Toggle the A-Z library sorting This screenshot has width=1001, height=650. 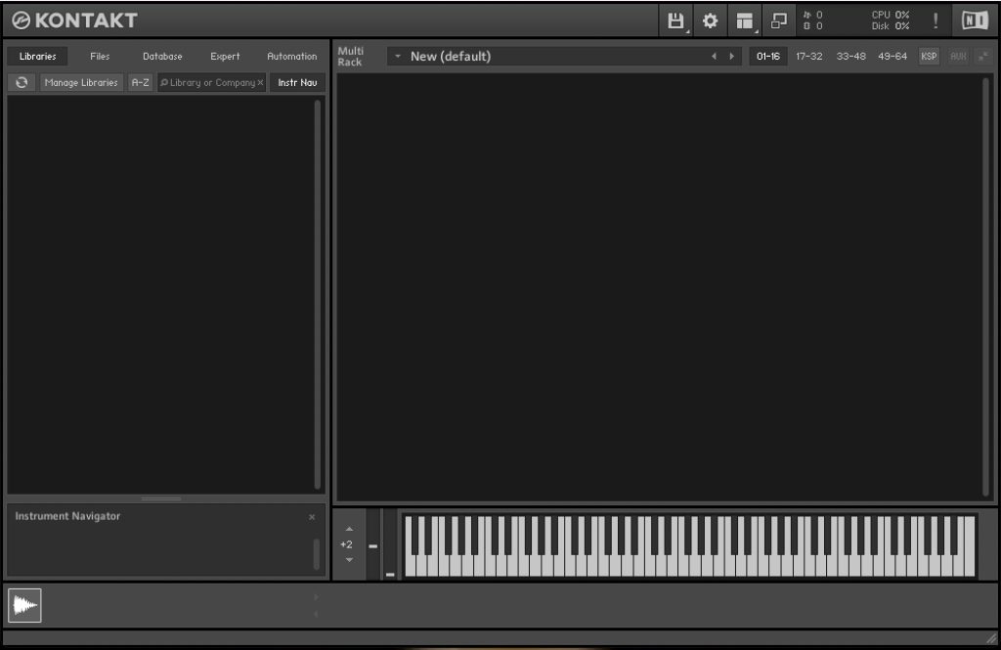[x=141, y=82]
